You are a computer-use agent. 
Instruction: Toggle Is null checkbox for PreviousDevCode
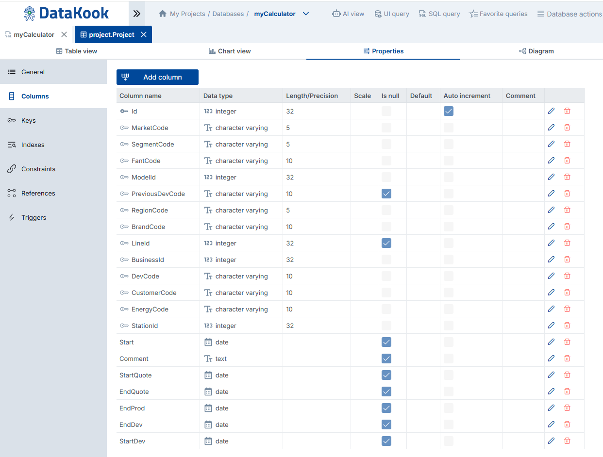pyautogui.click(x=386, y=194)
